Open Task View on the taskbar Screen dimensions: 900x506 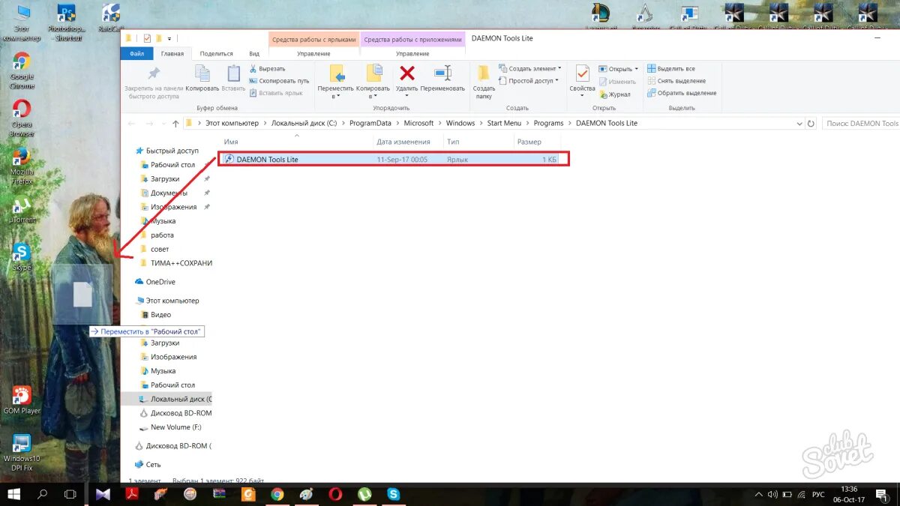70,494
